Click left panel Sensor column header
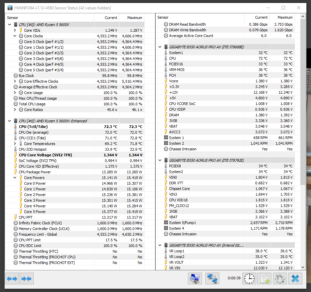 (50, 18)
